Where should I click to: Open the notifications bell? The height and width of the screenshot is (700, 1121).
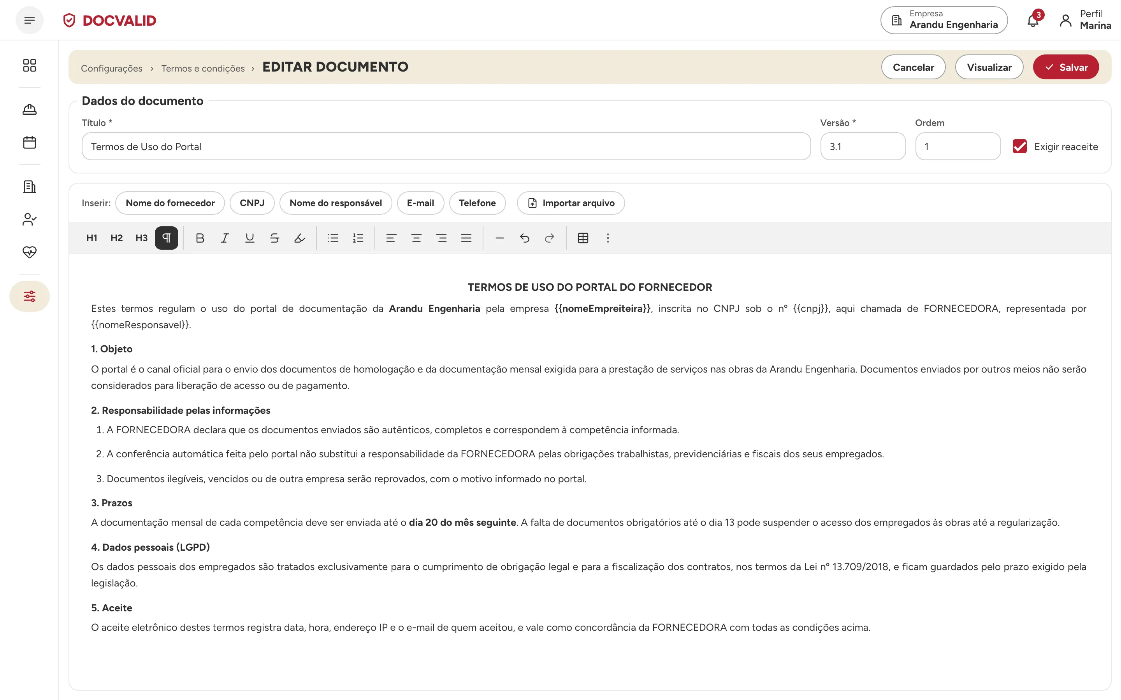tap(1033, 20)
